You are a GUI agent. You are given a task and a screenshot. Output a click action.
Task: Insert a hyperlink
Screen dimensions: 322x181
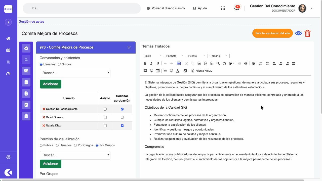coord(165,71)
